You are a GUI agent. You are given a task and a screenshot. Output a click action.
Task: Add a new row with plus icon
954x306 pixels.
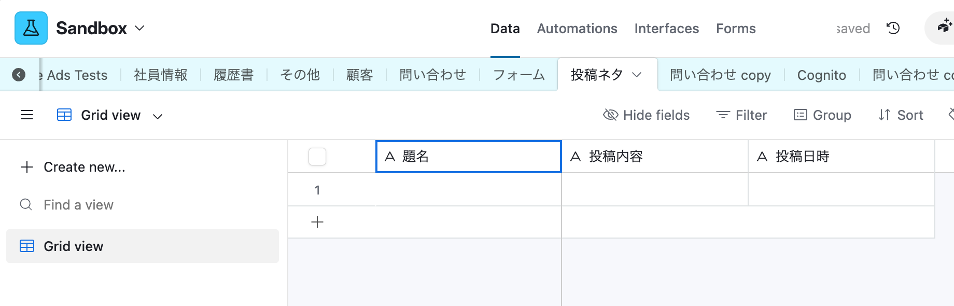pyautogui.click(x=317, y=222)
